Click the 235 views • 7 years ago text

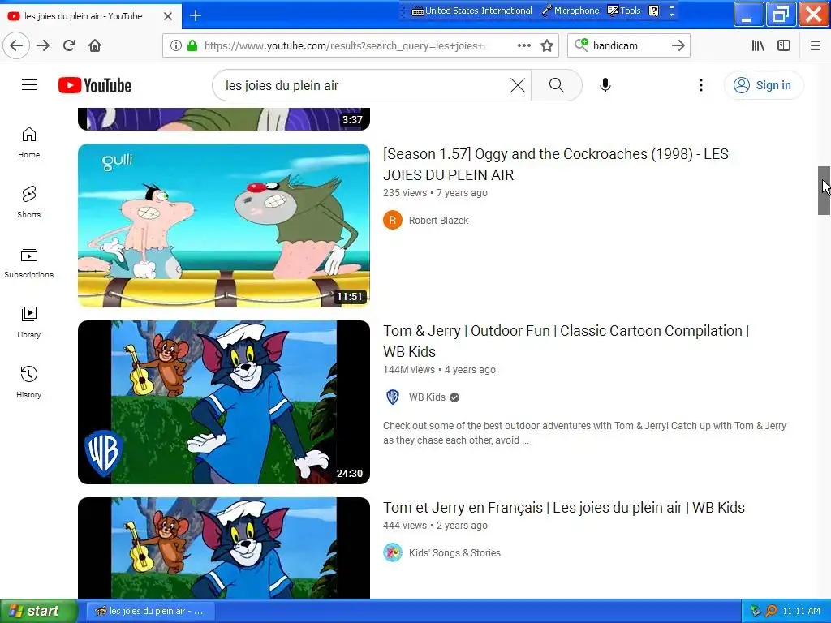pyautogui.click(x=435, y=193)
